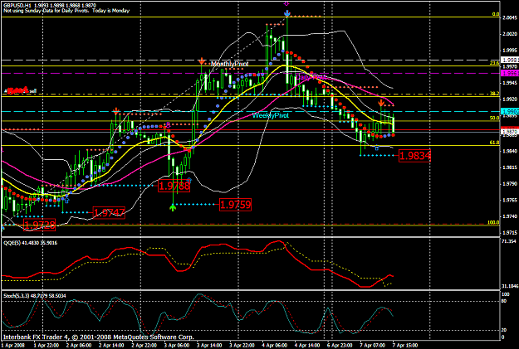Click the 2 Apr 22:00 time label
519x349 pixels.
[144, 346]
